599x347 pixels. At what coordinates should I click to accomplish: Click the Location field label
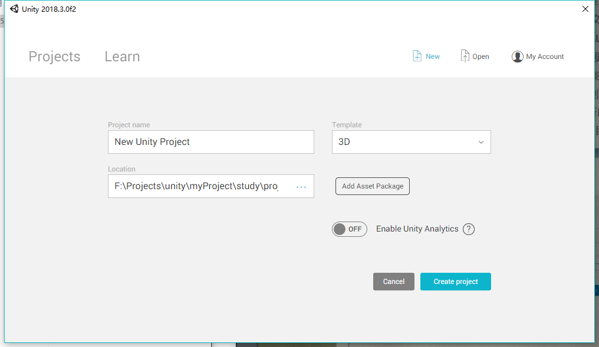[121, 168]
